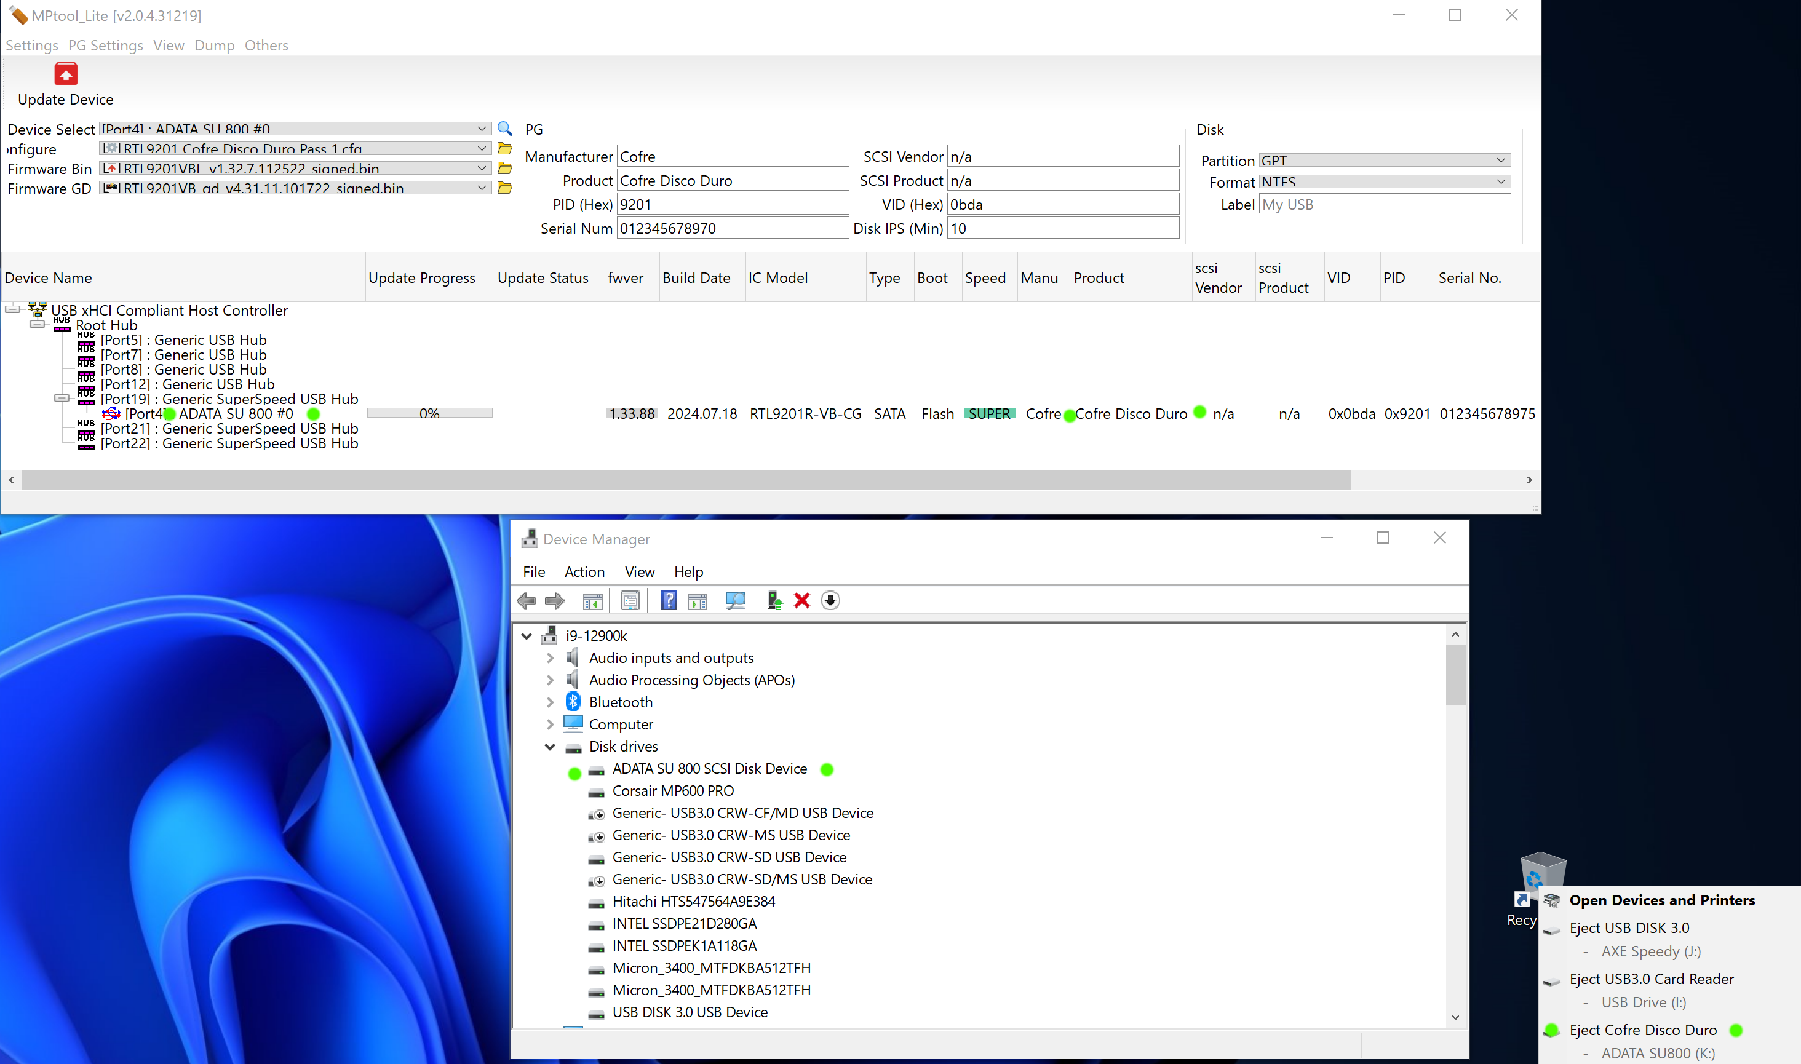Image resolution: width=1801 pixels, height=1064 pixels.
Task: Open the Partition GPT dropdown
Action: tap(1501, 160)
